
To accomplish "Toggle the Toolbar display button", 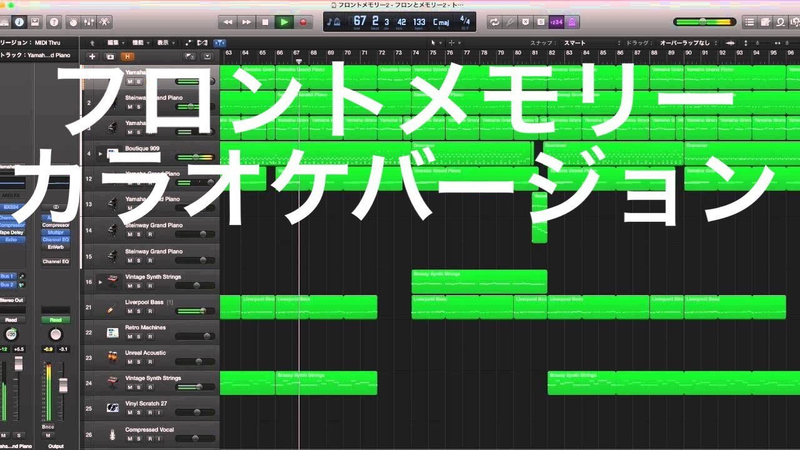I will click(x=35, y=22).
